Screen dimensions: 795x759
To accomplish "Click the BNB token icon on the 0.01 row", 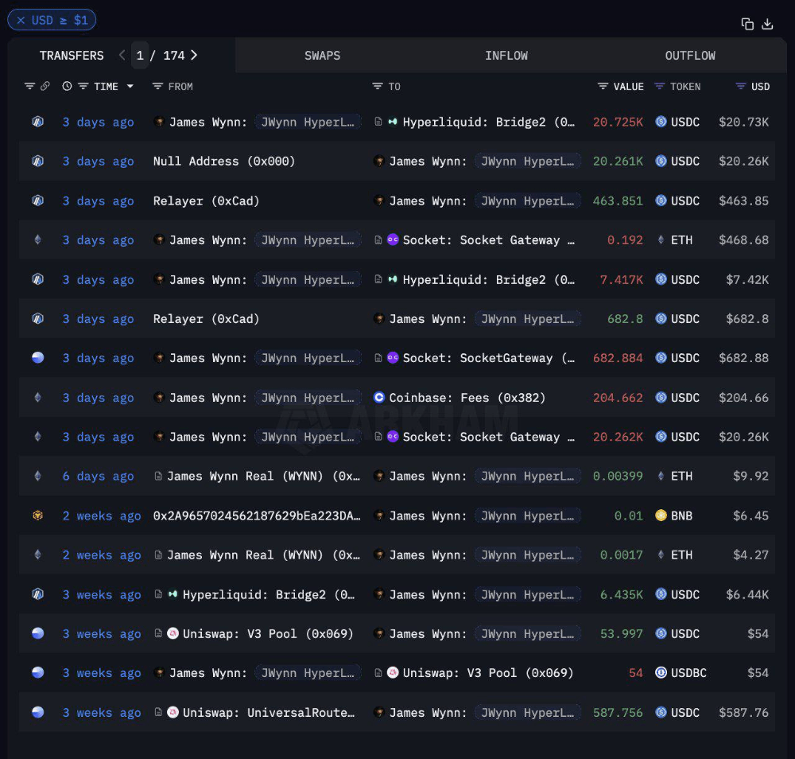I will tap(661, 516).
